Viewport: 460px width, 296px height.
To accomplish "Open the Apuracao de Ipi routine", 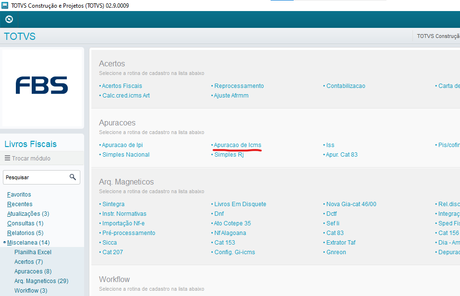I will tap(123, 145).
